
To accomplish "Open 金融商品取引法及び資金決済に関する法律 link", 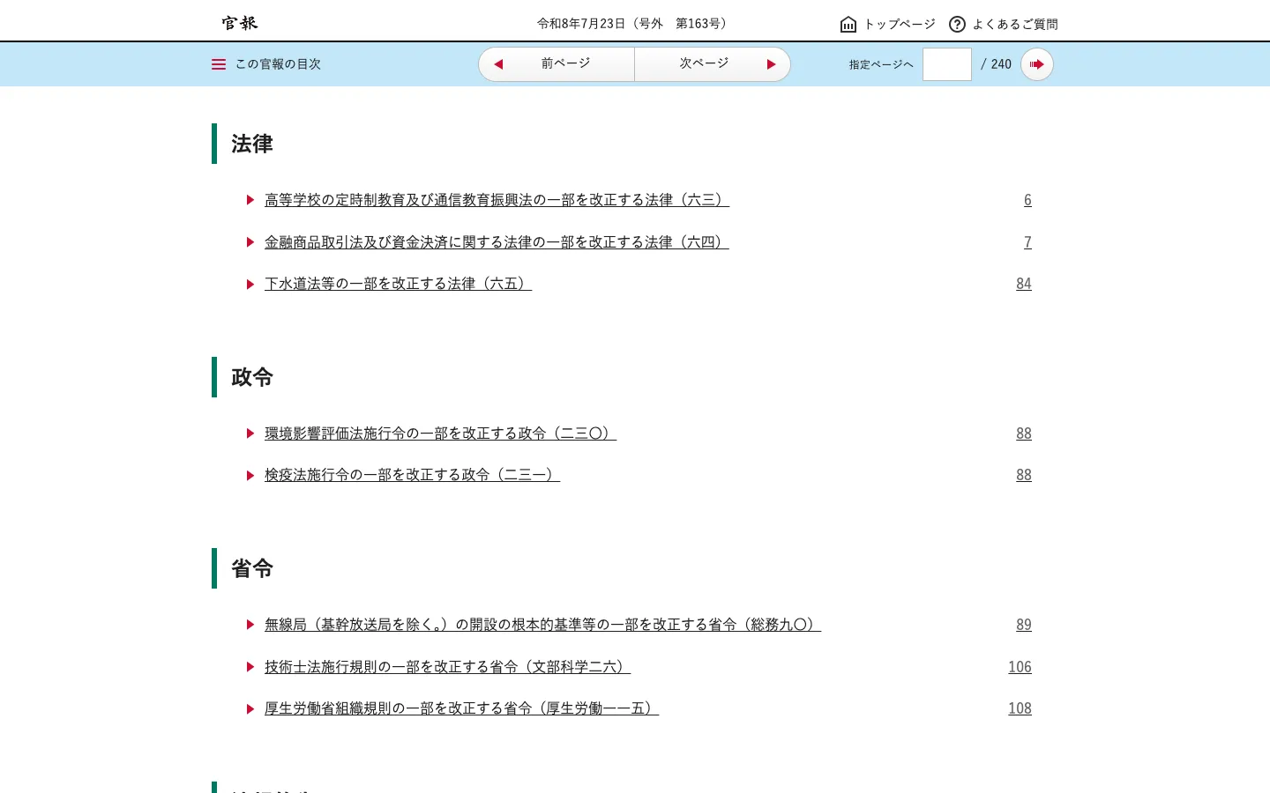I will 497,242.
